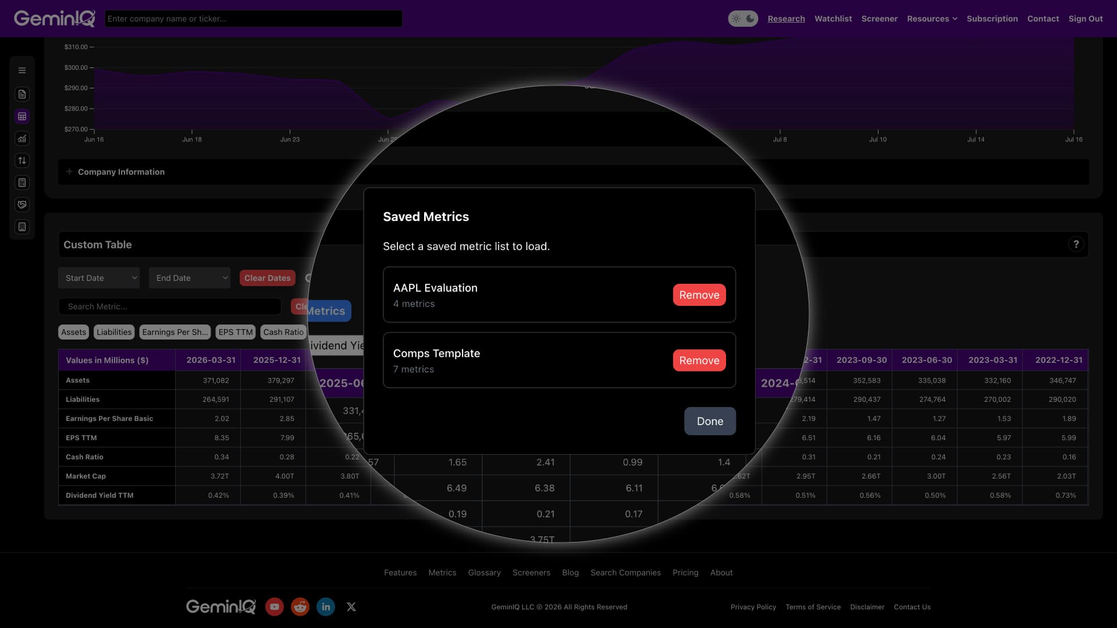Image resolution: width=1117 pixels, height=628 pixels.
Task: Open the Search Companies footer link
Action: coord(625,573)
